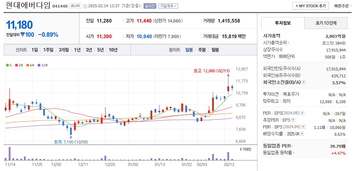Click the red arrow at 최고 12,060 marker
Image resolution: width=360 pixels, height=171 pixels.
pyautogui.click(x=228, y=75)
